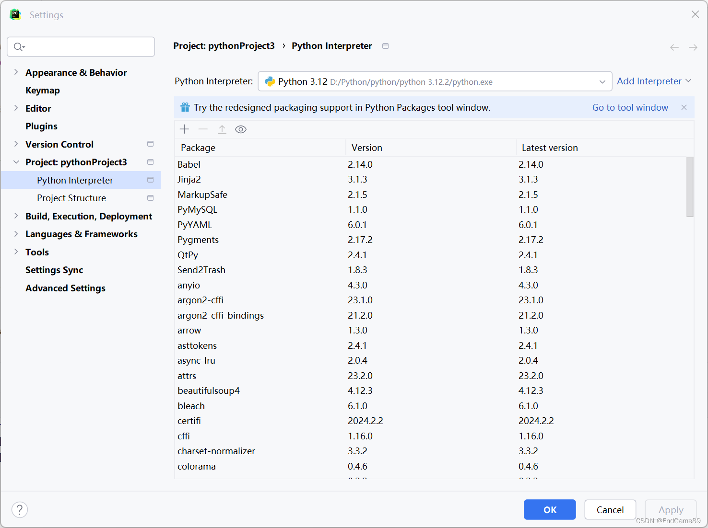Select the beautifulsoup4 package row
Viewport: 708px width, 528px height.
(430, 390)
